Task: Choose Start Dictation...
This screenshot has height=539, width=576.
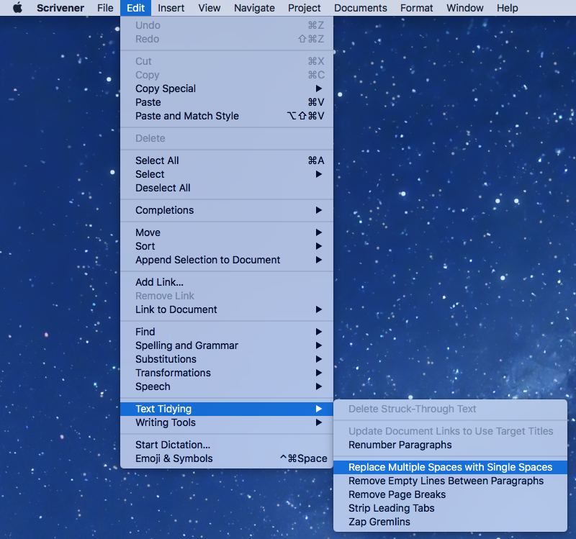Action: coord(227,445)
